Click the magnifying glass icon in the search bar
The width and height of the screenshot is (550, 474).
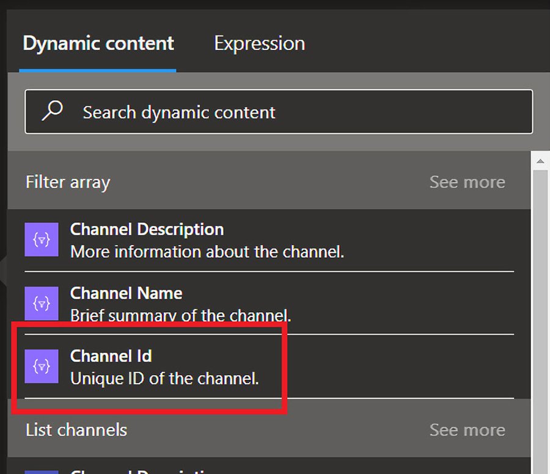(52, 111)
